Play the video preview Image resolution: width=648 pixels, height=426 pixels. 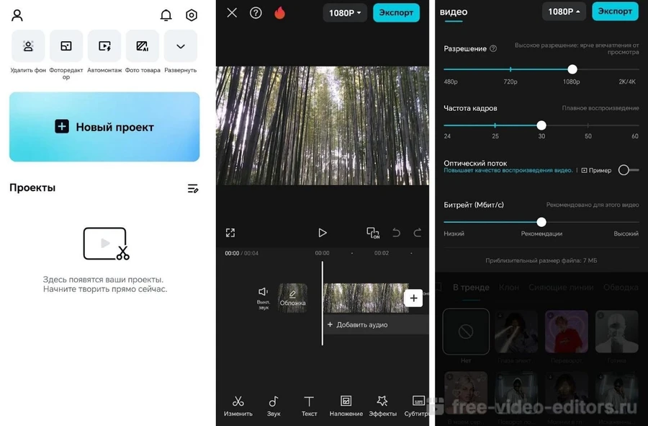[x=323, y=233]
